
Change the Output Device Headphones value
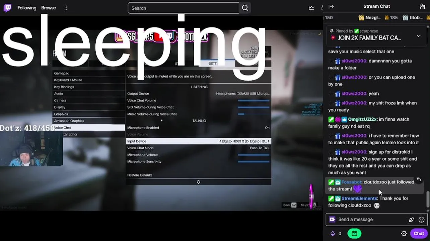click(x=243, y=94)
